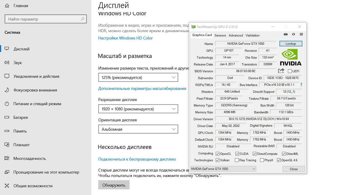The height and width of the screenshot is (195, 346).
Task: Click the Driver Version value field
Action: click(259, 119)
